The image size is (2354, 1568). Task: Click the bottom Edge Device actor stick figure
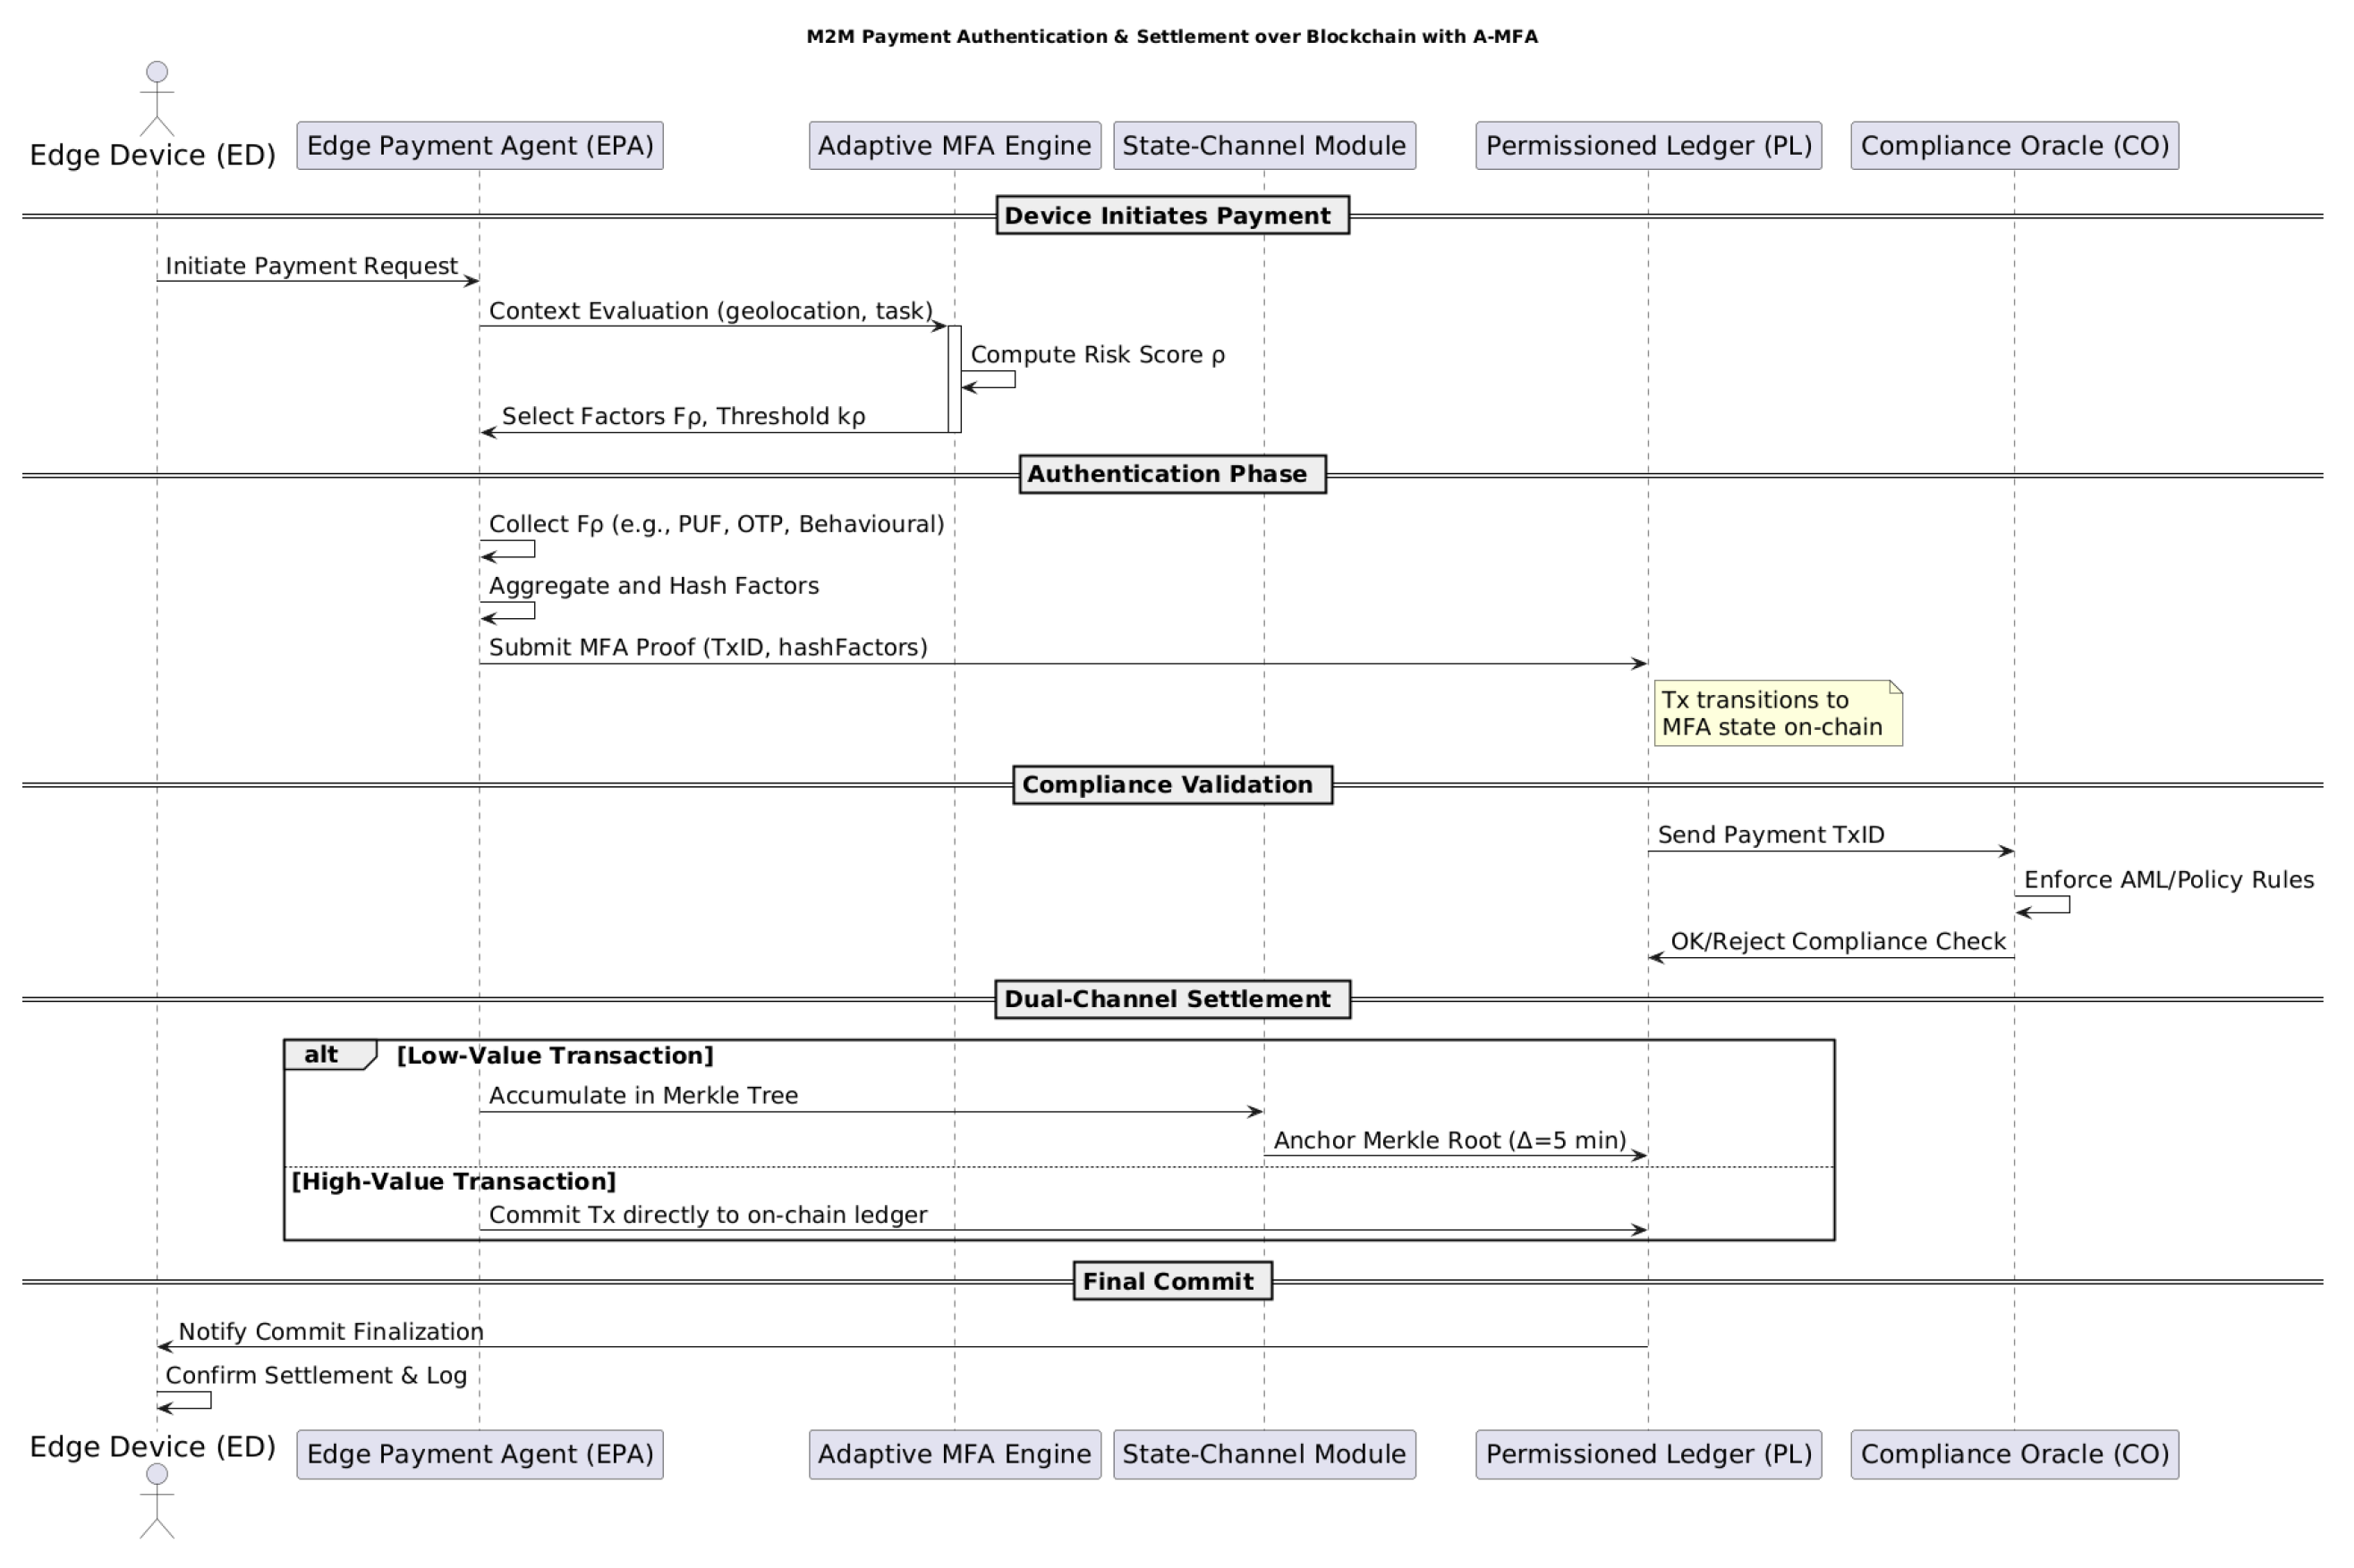pyautogui.click(x=157, y=1500)
